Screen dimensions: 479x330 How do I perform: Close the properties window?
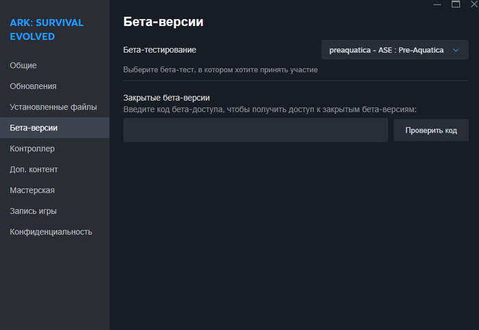click(x=474, y=4)
